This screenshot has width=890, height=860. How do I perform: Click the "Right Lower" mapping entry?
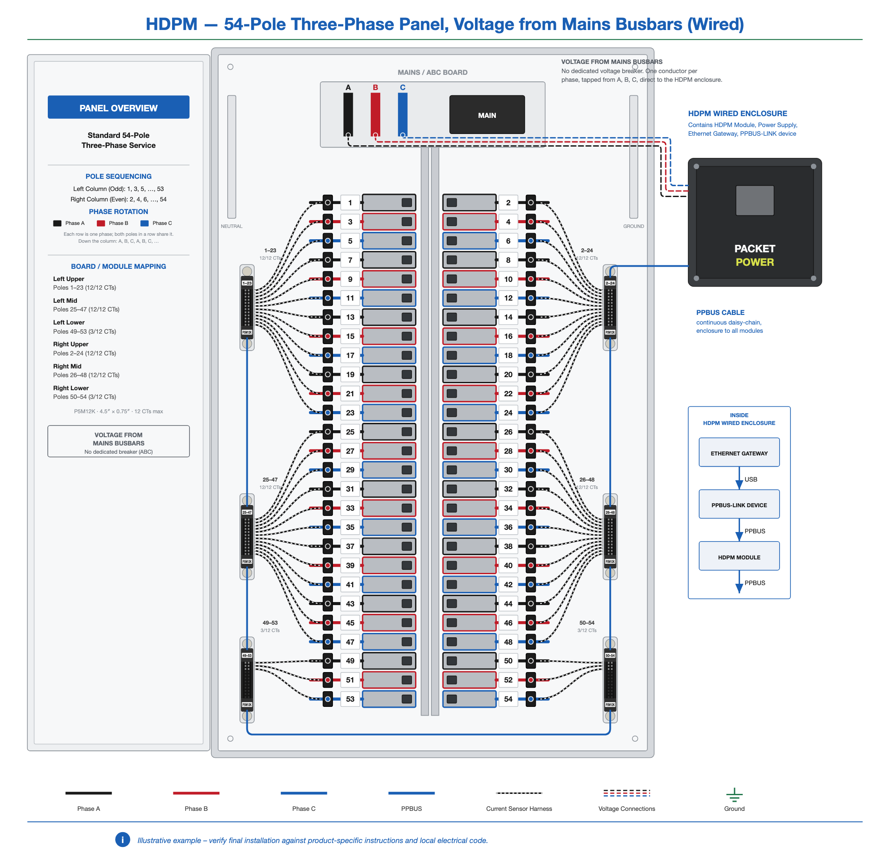pyautogui.click(x=84, y=392)
